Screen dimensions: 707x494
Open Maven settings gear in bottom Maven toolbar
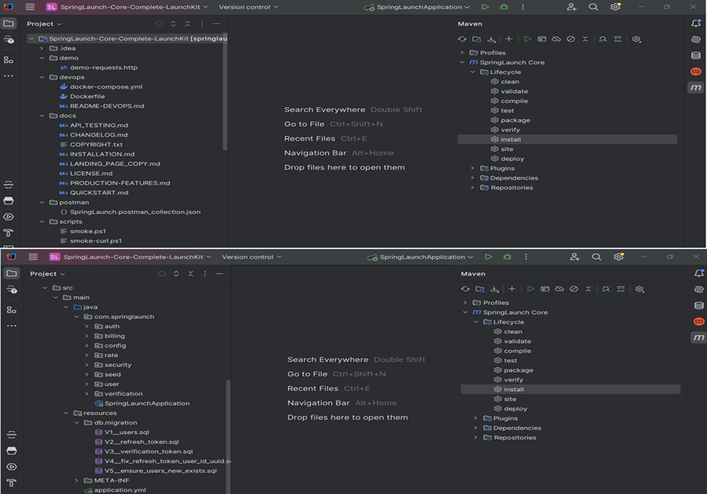[x=639, y=289]
